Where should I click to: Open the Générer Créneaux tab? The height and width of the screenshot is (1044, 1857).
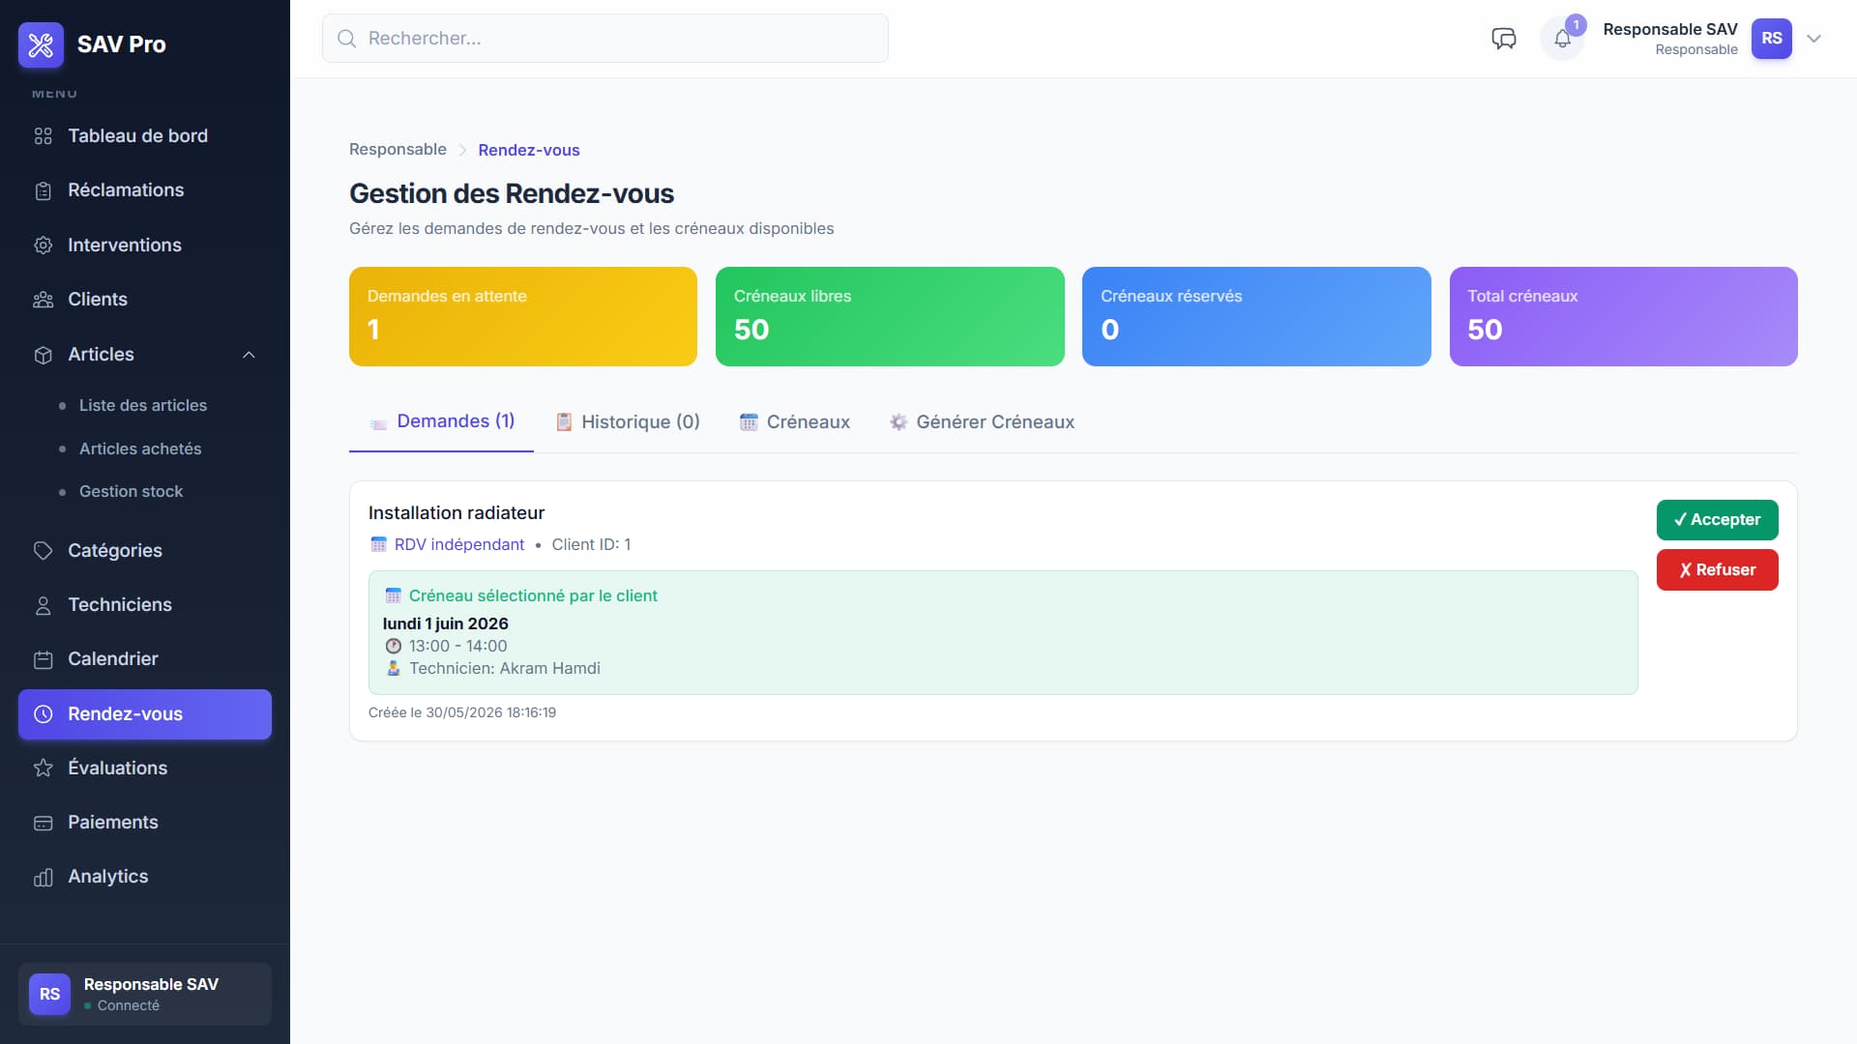pyautogui.click(x=982, y=422)
